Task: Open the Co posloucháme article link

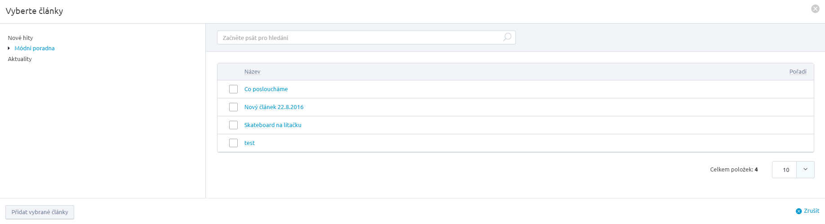Action: click(x=266, y=89)
